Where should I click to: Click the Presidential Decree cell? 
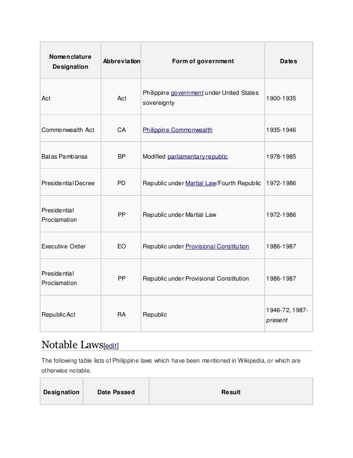(70, 182)
